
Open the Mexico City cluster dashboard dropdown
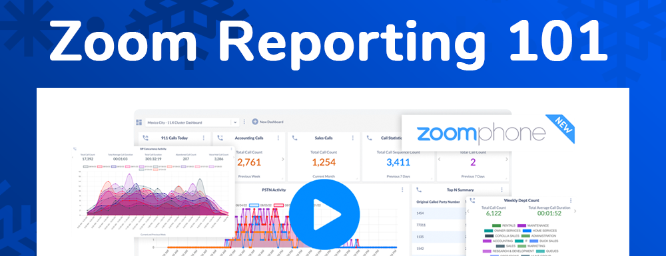click(192, 122)
